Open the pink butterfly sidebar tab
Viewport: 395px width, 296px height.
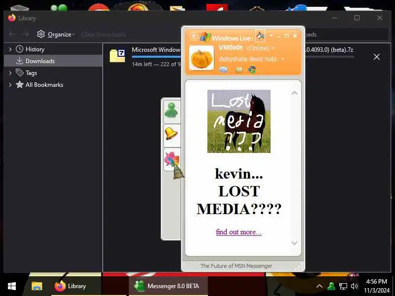pyautogui.click(x=172, y=159)
